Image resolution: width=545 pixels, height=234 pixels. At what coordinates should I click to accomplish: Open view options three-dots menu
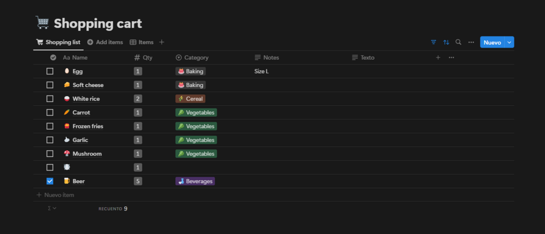(471, 42)
